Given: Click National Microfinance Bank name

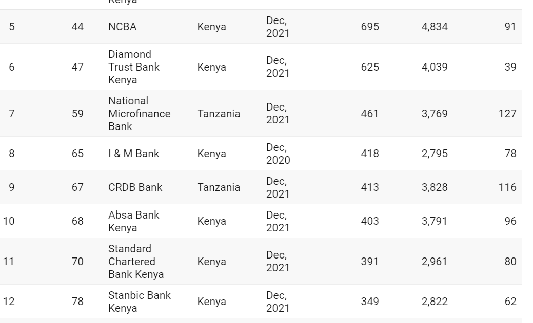Looking at the screenshot, I should click(139, 114).
